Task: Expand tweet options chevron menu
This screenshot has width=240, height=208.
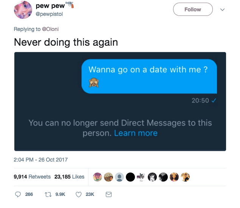Action: 222,10
